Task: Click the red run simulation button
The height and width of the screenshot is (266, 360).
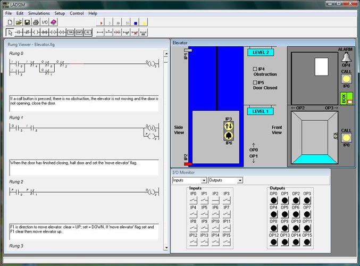Action: point(101,22)
